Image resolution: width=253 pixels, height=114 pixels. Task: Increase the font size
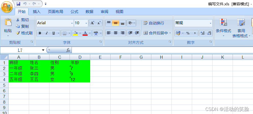pyautogui.click(x=92, y=23)
